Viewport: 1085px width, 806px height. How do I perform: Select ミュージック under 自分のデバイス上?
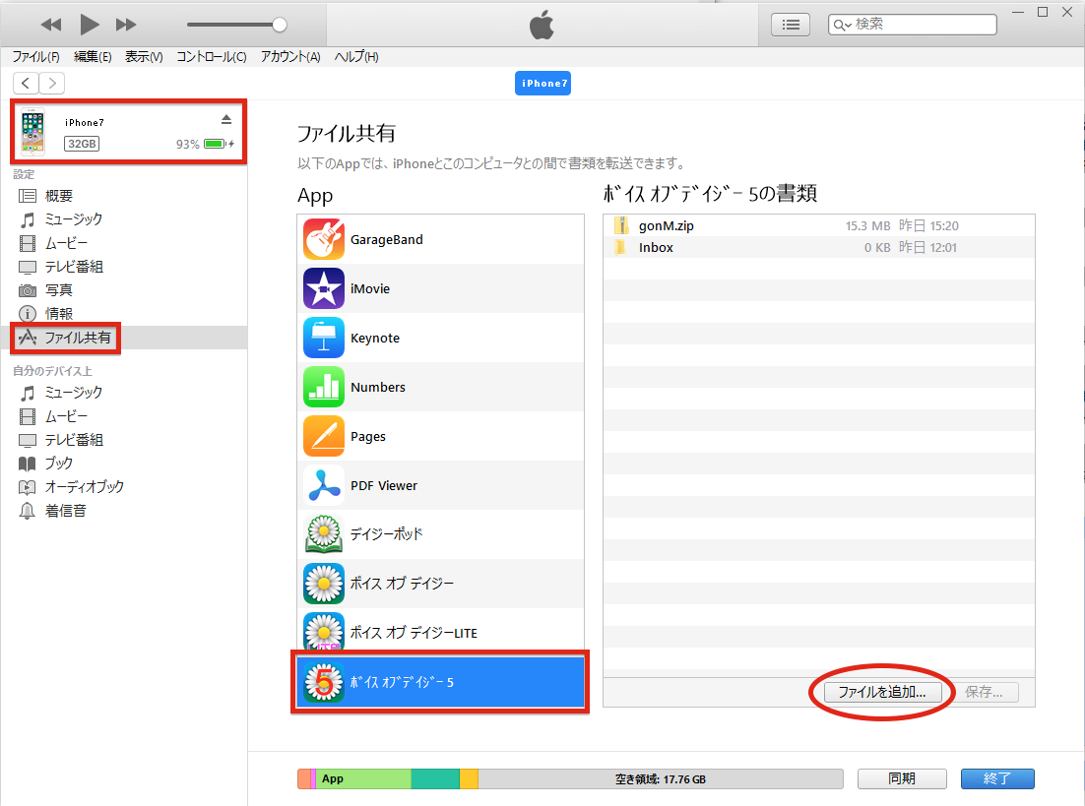tap(73, 393)
